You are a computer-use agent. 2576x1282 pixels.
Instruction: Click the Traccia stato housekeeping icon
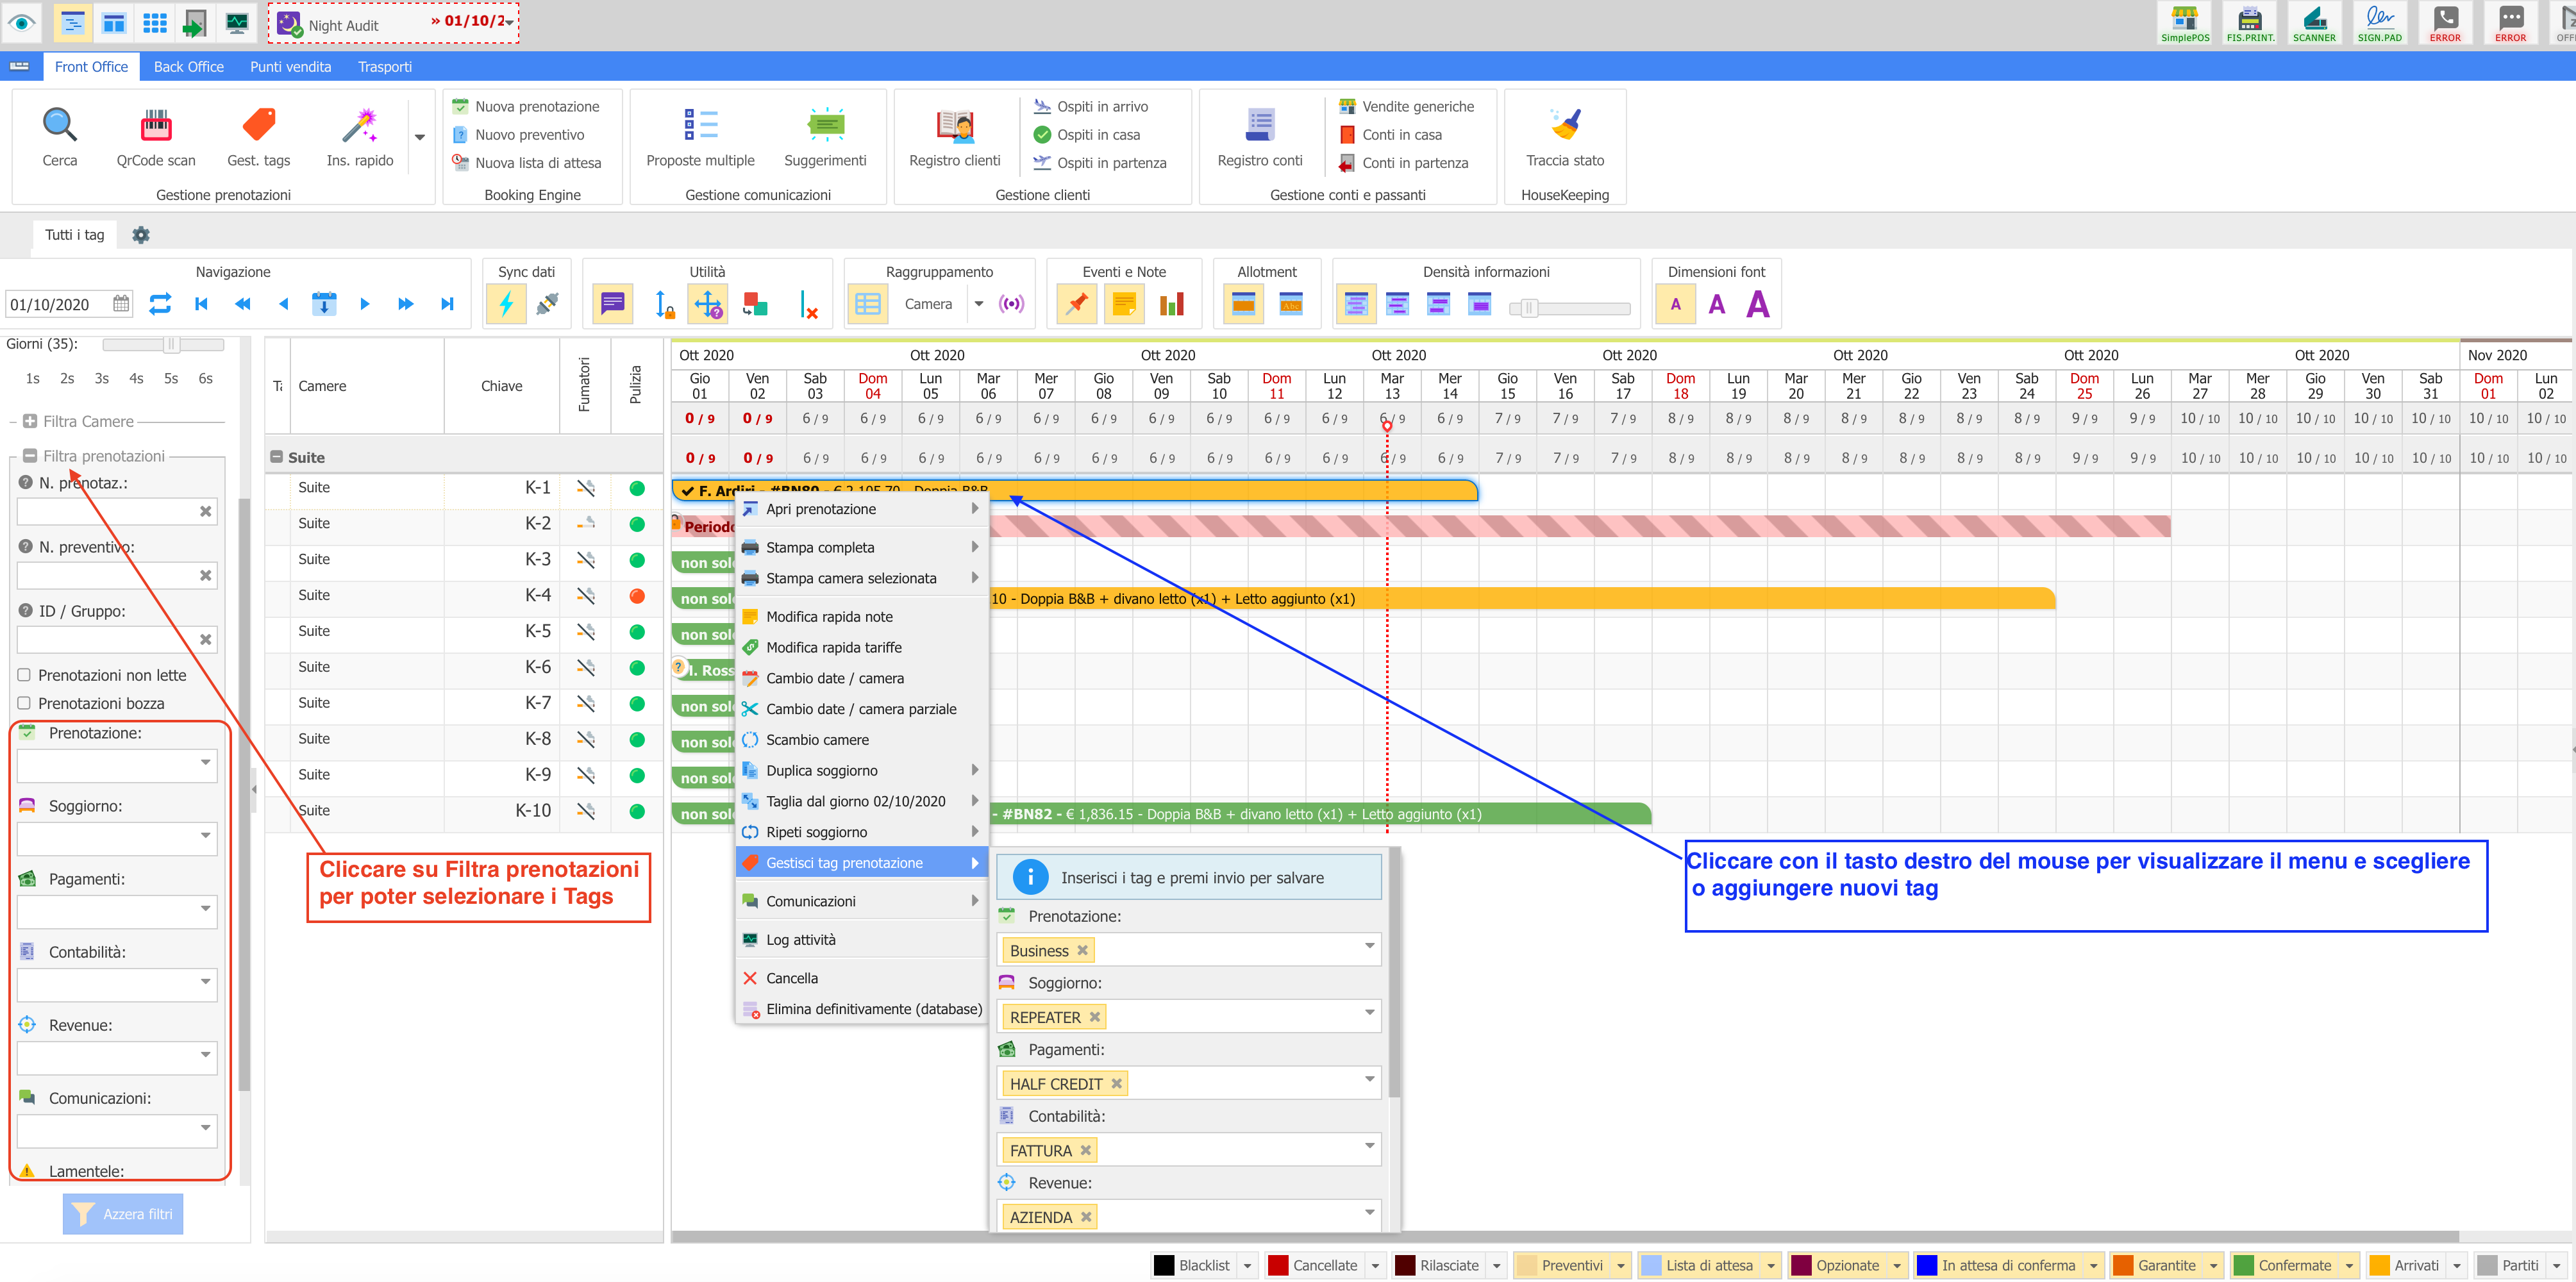[1565, 125]
